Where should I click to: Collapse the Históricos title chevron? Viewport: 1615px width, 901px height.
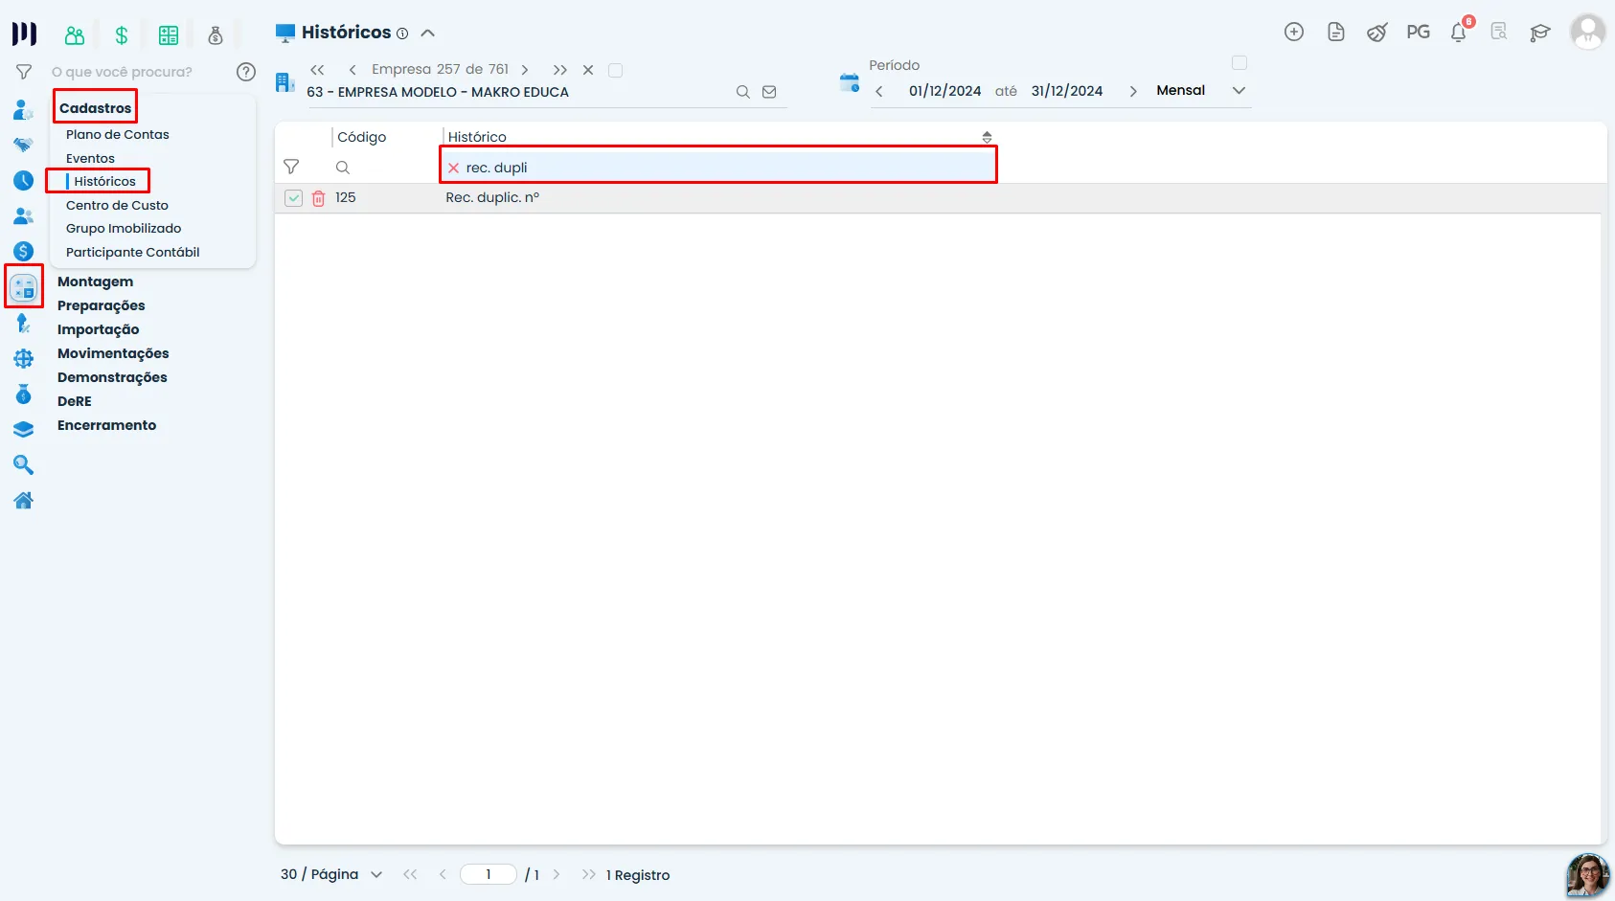(428, 33)
